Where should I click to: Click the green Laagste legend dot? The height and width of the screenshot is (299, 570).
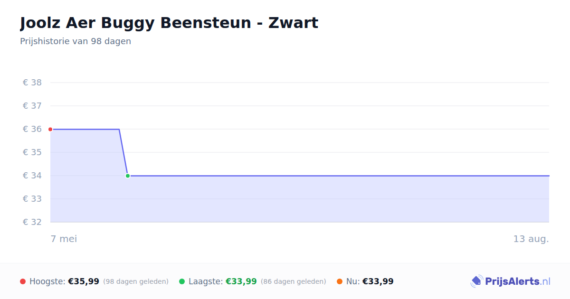tap(182, 281)
